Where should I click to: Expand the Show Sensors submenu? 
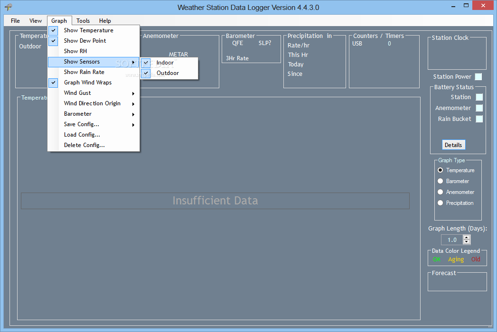point(94,62)
